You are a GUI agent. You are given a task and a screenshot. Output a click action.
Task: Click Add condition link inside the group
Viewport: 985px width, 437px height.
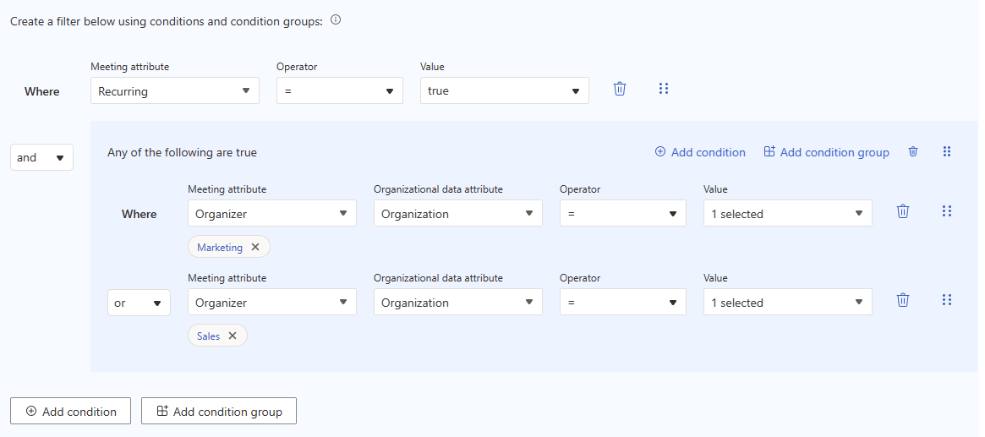[700, 153]
